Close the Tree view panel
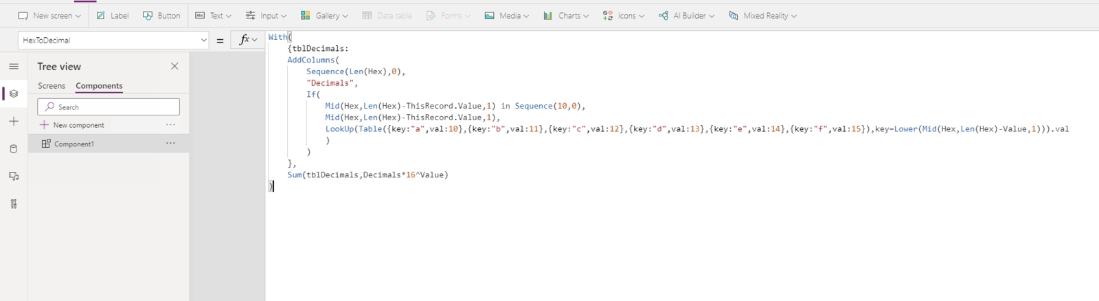 174,66
